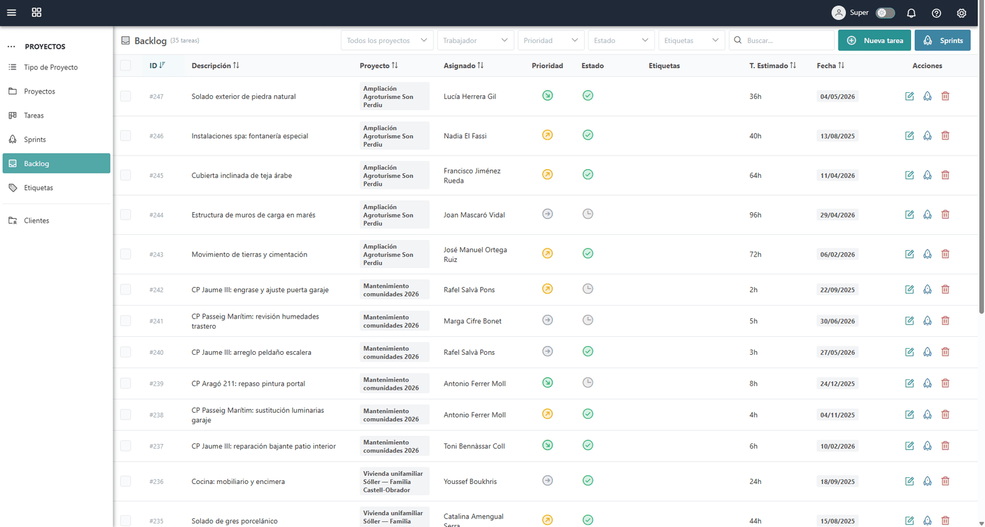Open Etiquetas in sidebar
The width and height of the screenshot is (985, 527).
point(57,188)
